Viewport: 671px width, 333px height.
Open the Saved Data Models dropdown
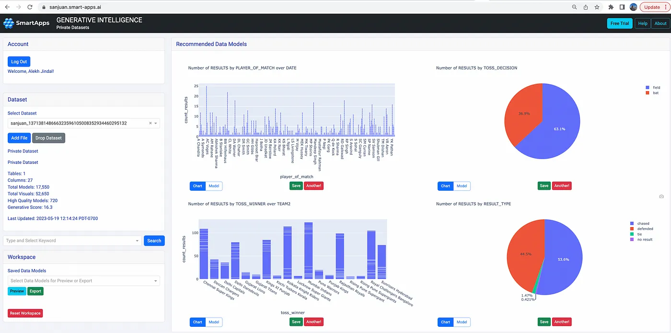pyautogui.click(x=156, y=281)
